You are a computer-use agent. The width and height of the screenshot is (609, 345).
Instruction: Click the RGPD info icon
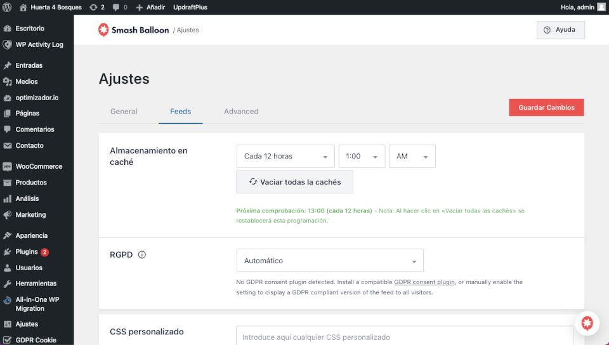[x=142, y=254]
